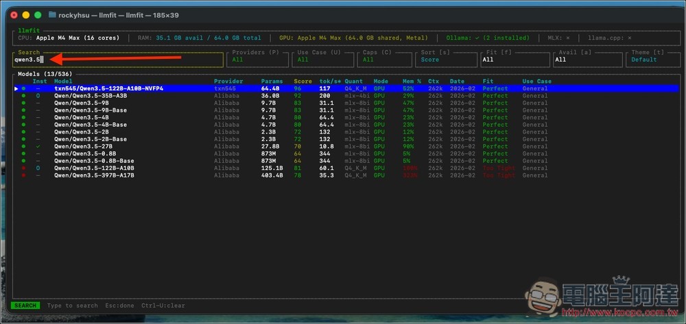Viewport: 686px width, 324px height.
Task: Click the installed checkmark next to Qwen3.5-27B
Action: pyautogui.click(x=38, y=146)
